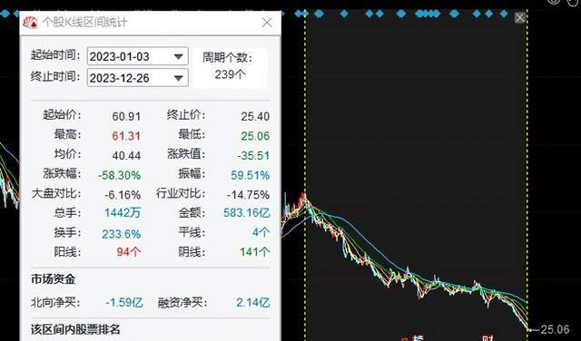The height and width of the screenshot is (341, 581).
Task: Close the 个股K线区间统计 dialog
Action: pyautogui.click(x=267, y=23)
